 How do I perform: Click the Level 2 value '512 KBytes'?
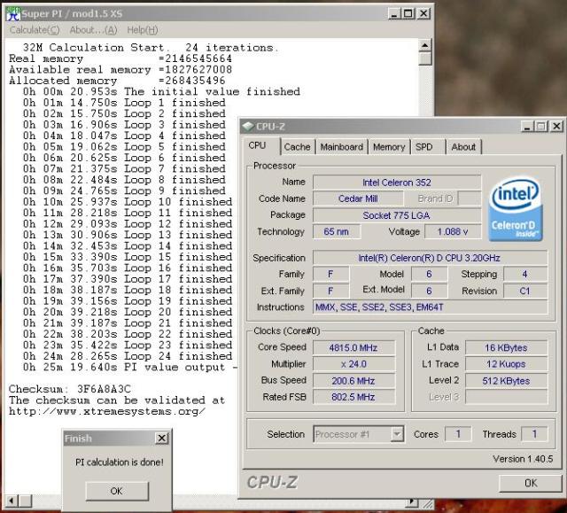coord(506,381)
